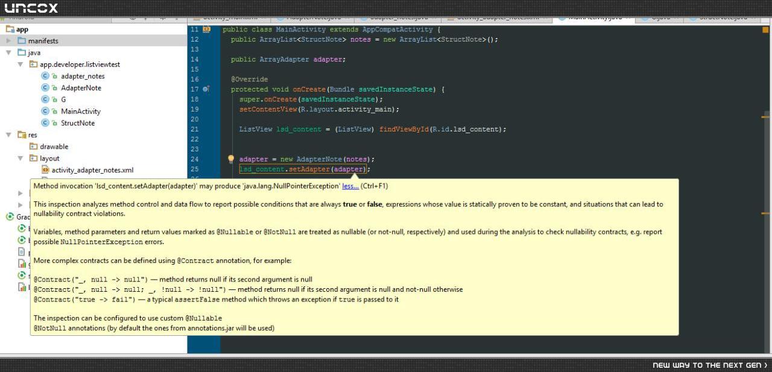
Task: Click the layout folder icon
Action: point(34,159)
